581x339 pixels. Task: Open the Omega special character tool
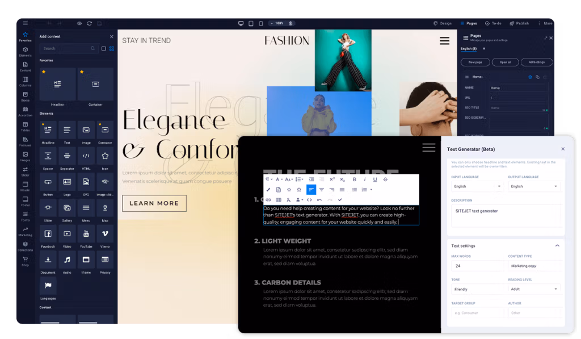pos(298,190)
